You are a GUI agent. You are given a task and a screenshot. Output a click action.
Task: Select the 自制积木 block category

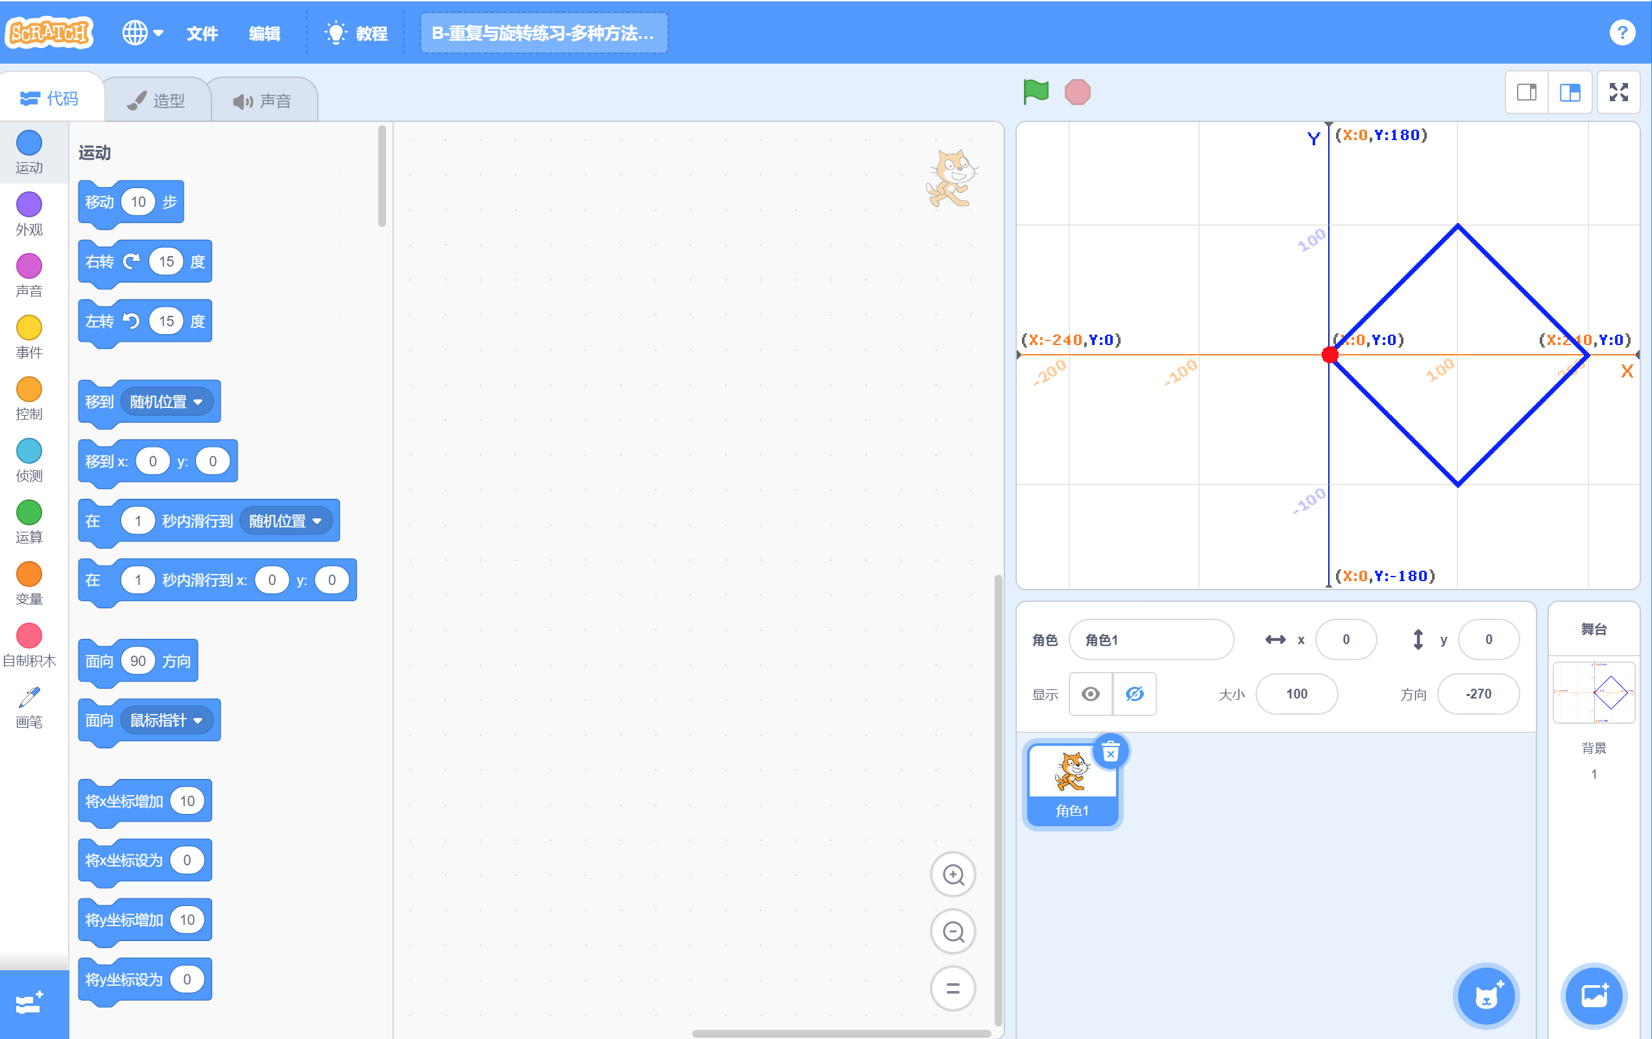(x=29, y=645)
